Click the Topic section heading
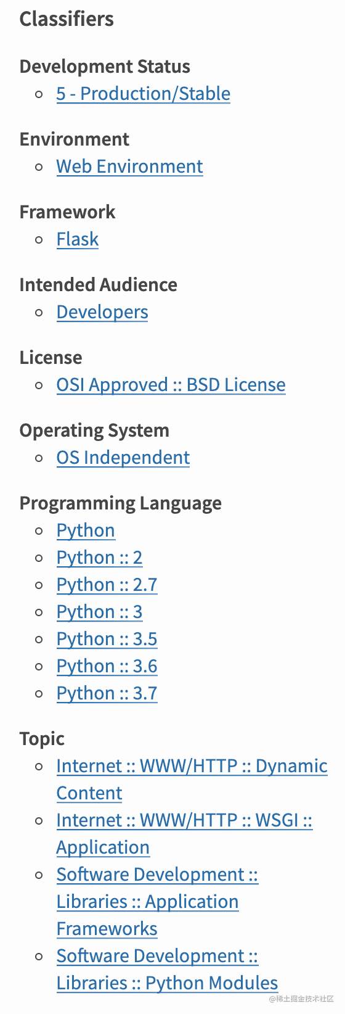 [x=42, y=739]
